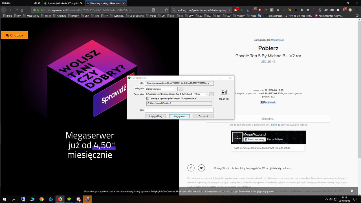The width and height of the screenshot is (361, 203).
Task: Go with the search bar arrow
Action: click(229, 10)
